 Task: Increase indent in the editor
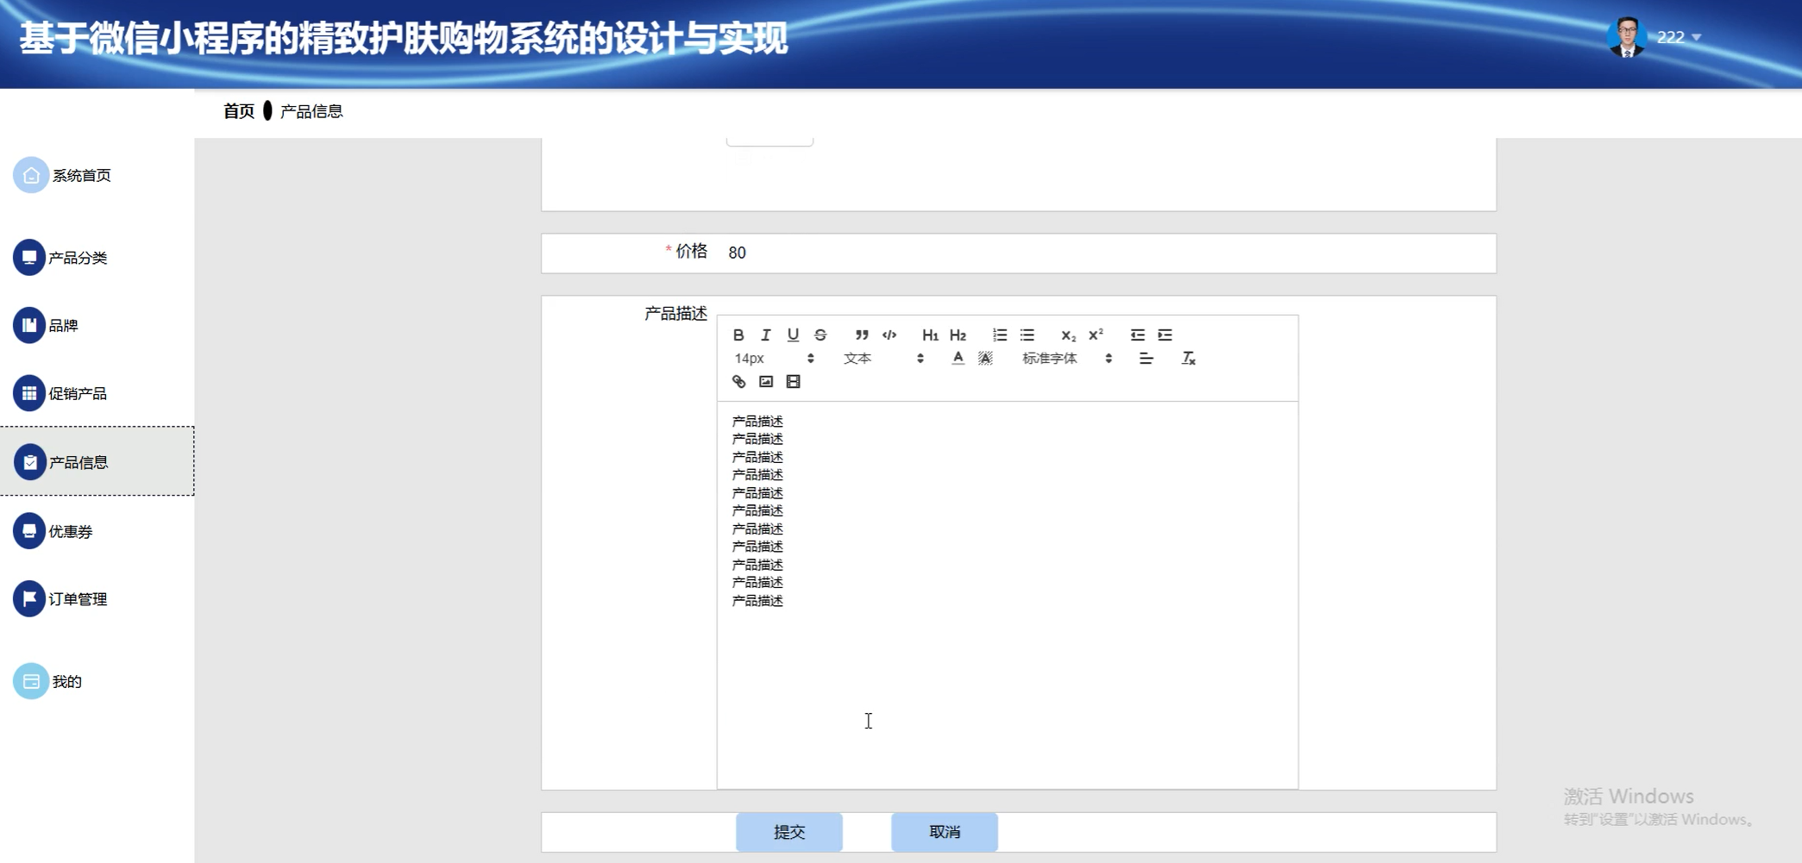tap(1165, 335)
